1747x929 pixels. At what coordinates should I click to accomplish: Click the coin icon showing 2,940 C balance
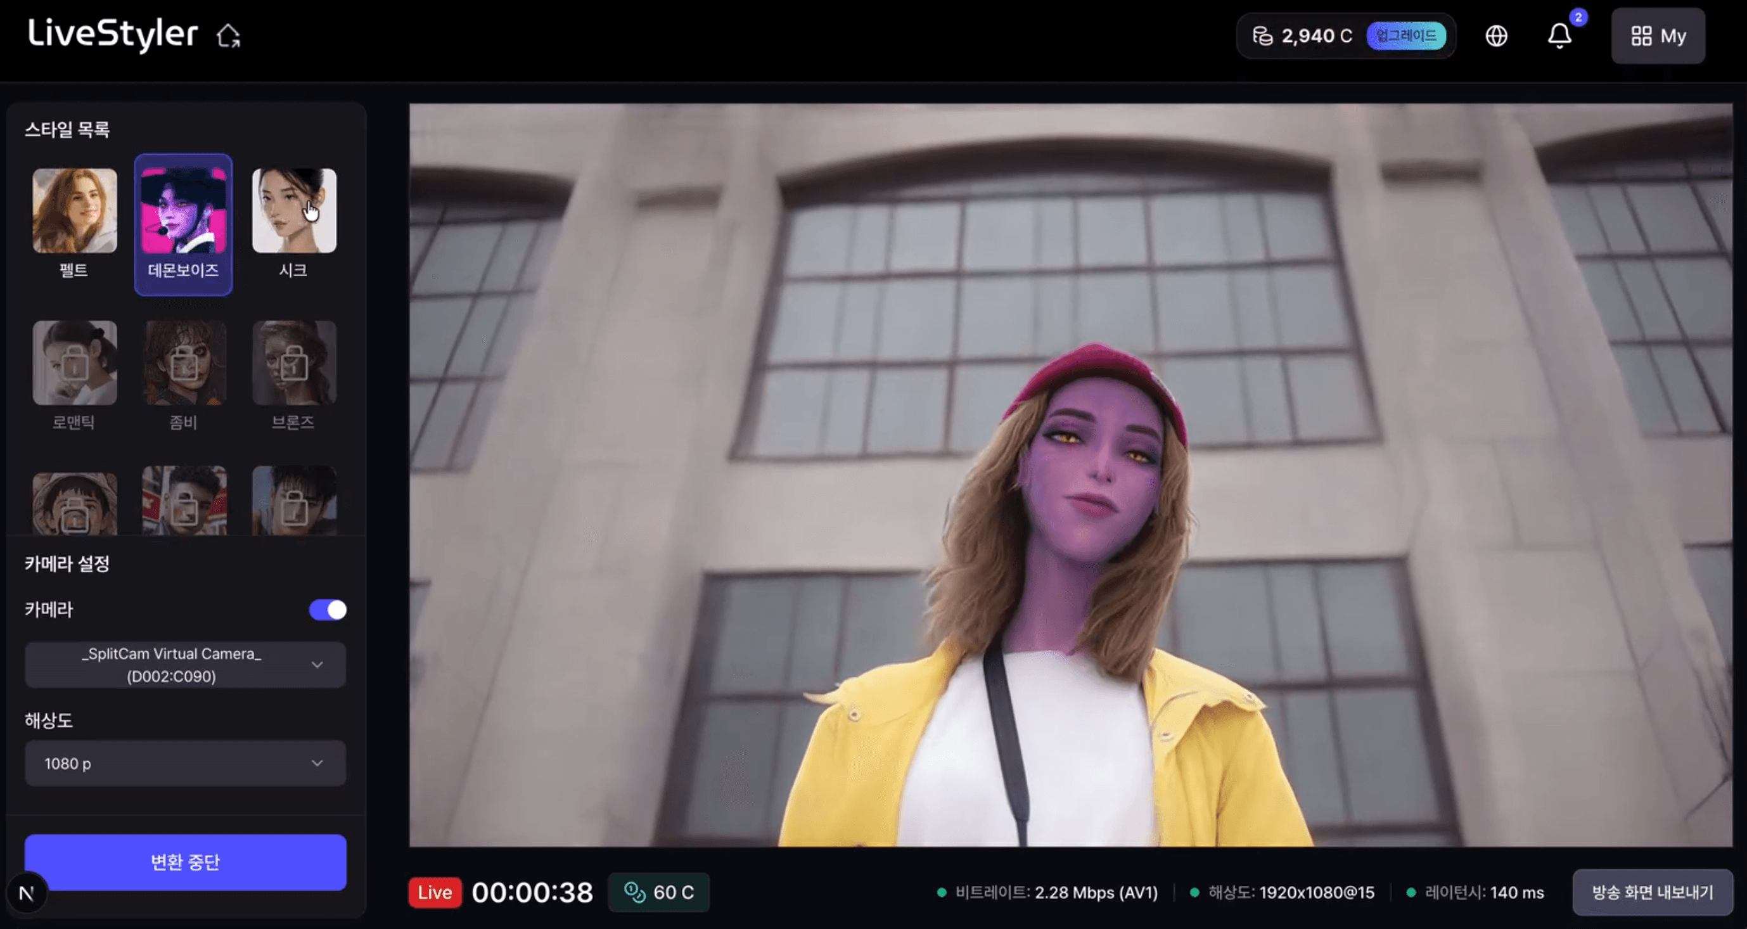pyautogui.click(x=1262, y=36)
